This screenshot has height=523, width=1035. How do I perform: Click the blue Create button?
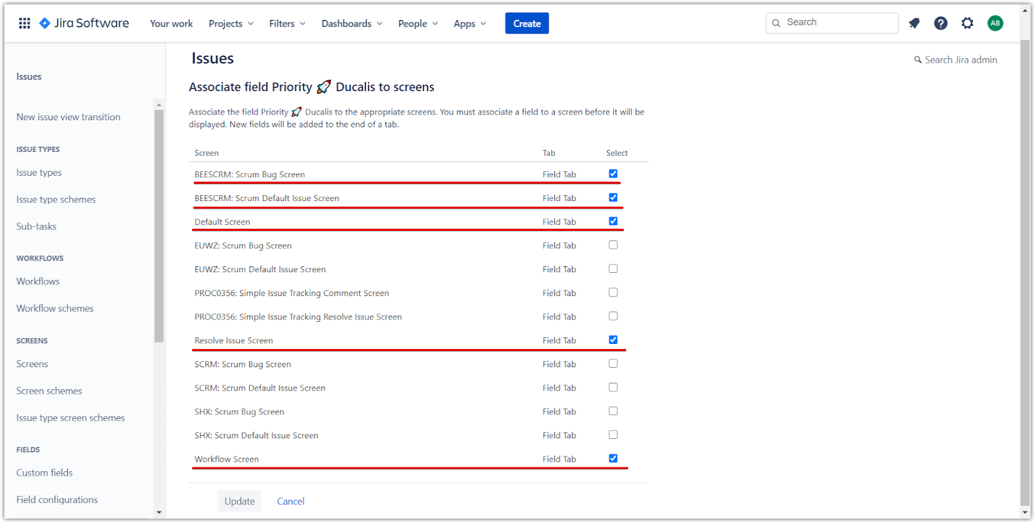(x=527, y=23)
